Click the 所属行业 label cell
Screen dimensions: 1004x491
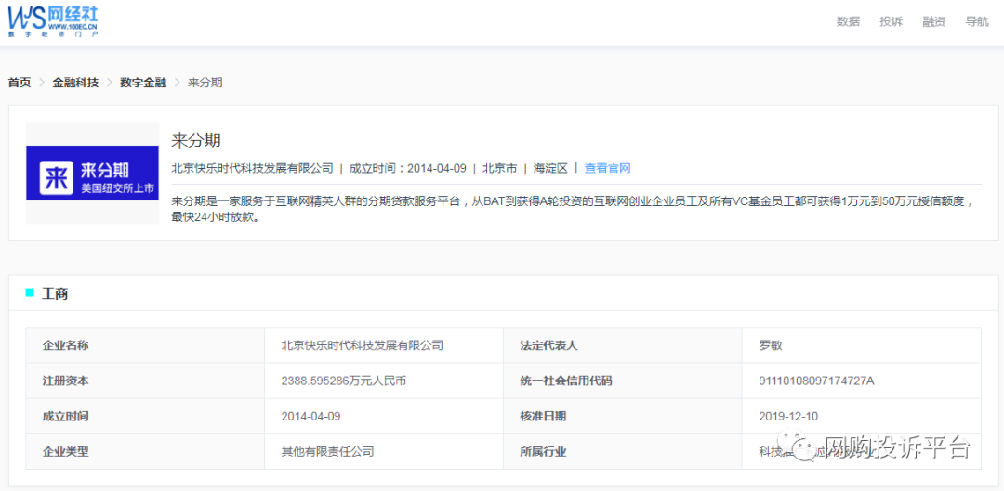[622, 452]
